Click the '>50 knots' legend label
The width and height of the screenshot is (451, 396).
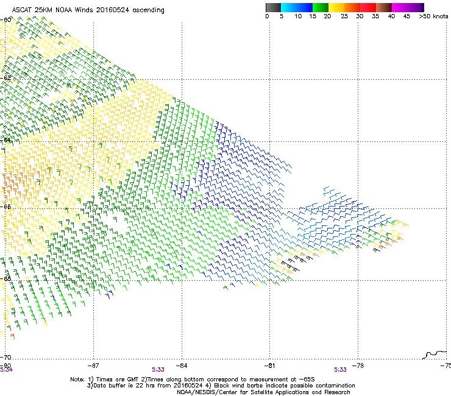(x=433, y=16)
